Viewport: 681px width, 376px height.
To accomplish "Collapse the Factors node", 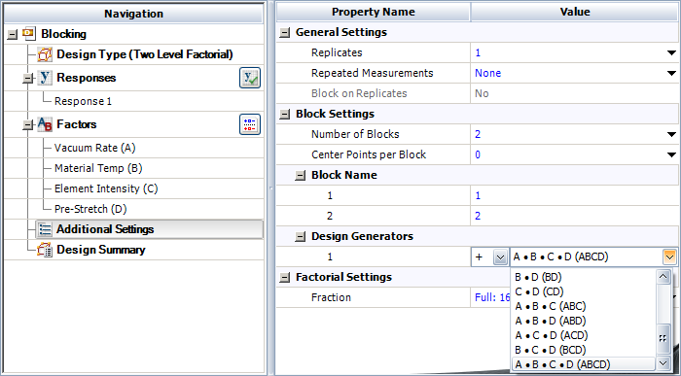I will point(28,125).
